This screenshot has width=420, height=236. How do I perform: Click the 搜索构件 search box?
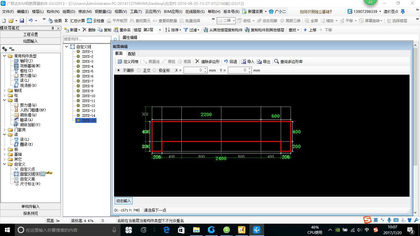point(87,39)
